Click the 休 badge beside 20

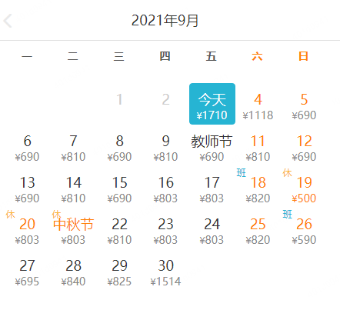[10, 215]
